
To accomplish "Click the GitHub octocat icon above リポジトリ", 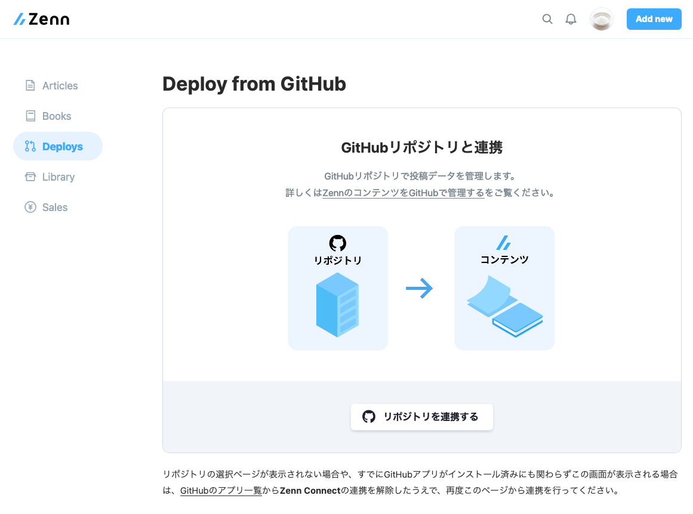I will point(338,243).
